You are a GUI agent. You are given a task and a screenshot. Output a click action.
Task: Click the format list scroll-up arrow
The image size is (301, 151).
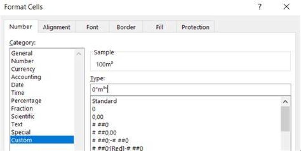tap(286, 102)
